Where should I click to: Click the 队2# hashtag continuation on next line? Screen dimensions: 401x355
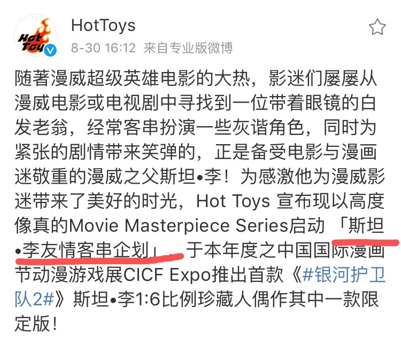tap(34, 299)
